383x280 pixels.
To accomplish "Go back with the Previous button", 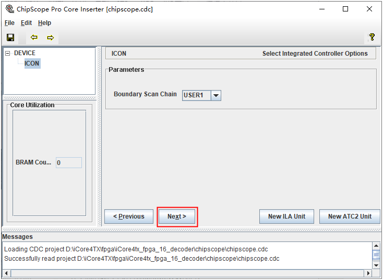I will point(129,217).
